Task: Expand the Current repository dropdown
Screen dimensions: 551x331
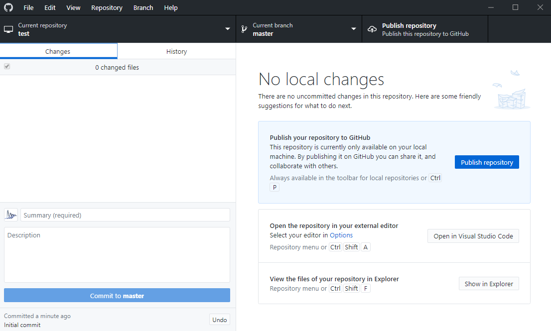Action: tap(227, 29)
